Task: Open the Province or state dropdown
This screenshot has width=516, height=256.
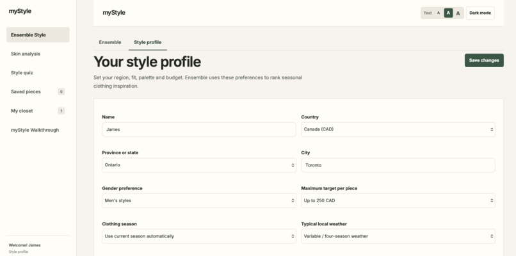Action: (198, 165)
